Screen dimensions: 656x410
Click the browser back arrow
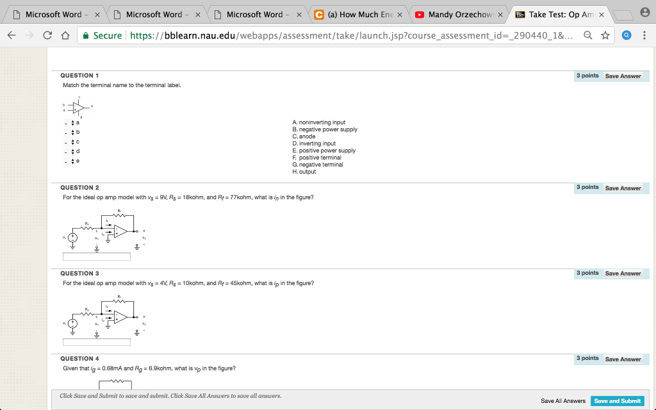12,36
